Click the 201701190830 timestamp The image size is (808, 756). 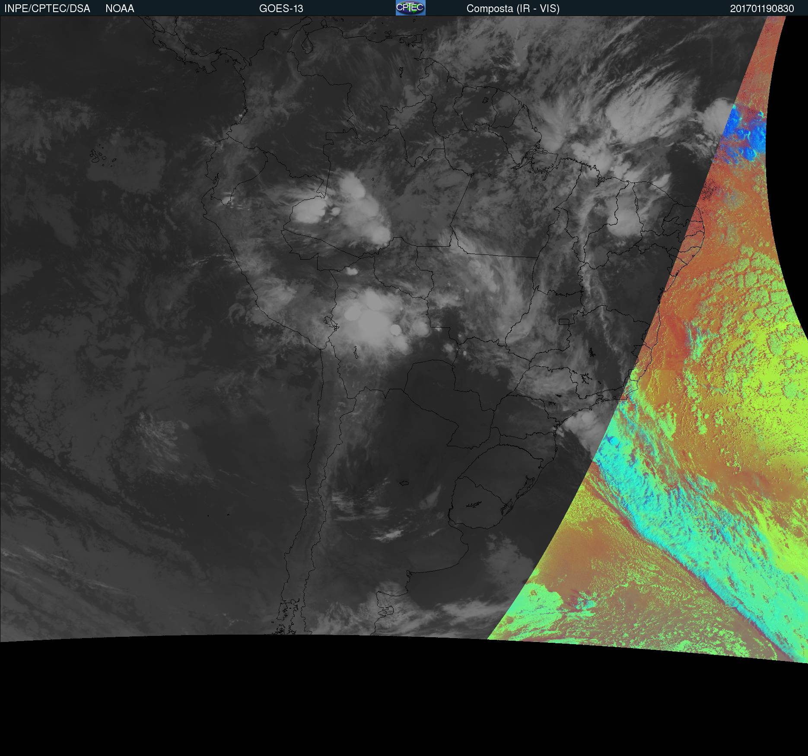[762, 9]
